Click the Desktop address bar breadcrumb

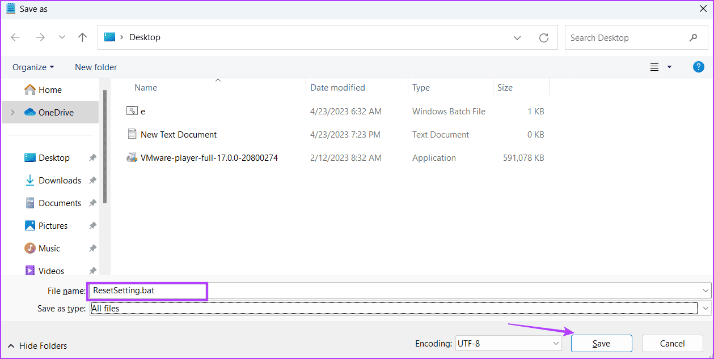tap(145, 37)
